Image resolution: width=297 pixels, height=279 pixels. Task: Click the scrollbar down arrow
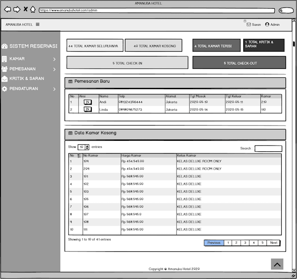[x=294, y=270]
